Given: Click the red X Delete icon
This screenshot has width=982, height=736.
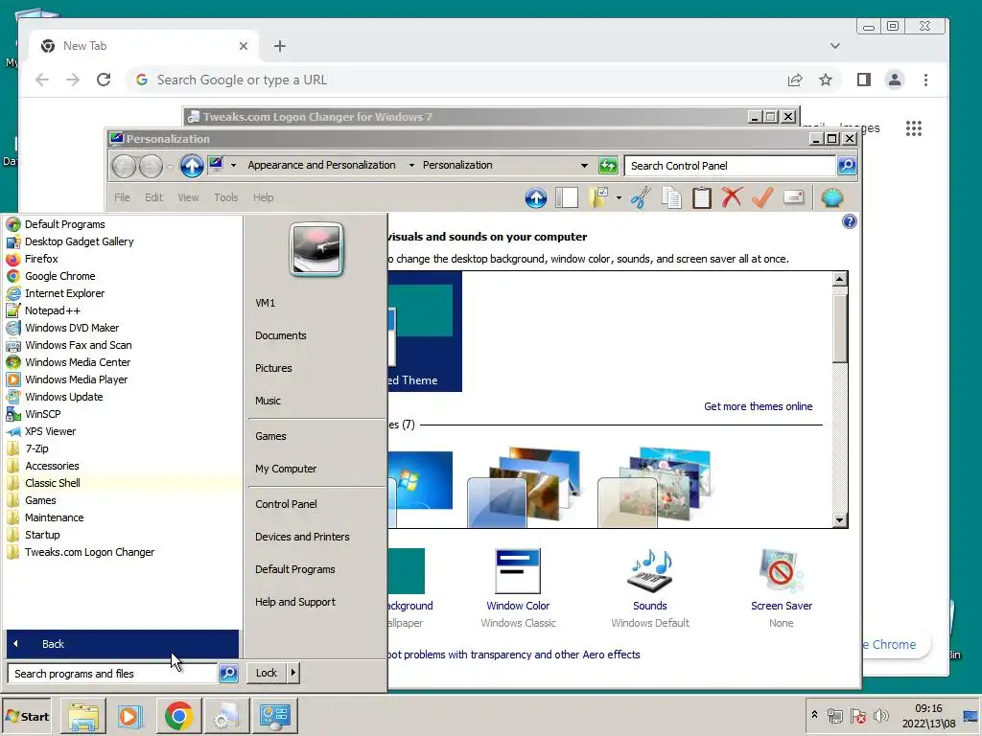Looking at the screenshot, I should click(732, 197).
